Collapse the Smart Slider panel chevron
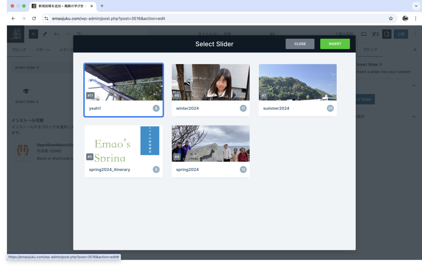The height and width of the screenshot is (268, 422). click(414, 85)
